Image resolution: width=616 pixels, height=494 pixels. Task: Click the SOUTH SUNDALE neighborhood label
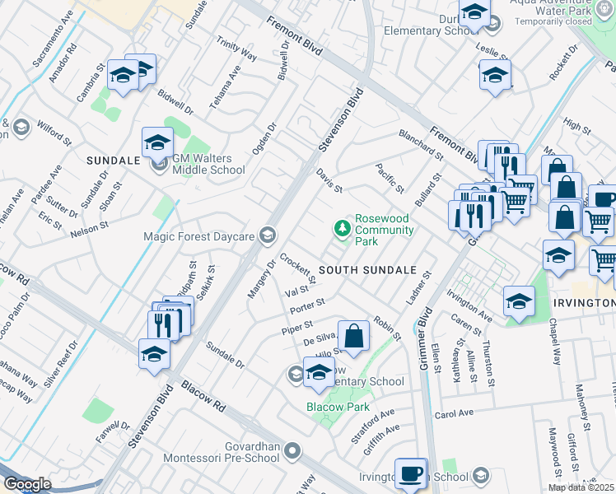coord(368,270)
